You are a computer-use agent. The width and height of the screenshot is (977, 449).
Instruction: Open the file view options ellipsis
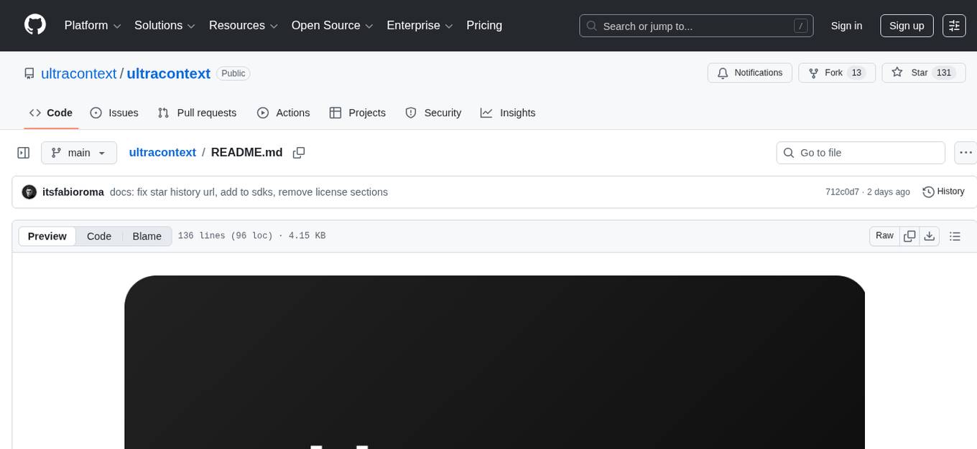pyautogui.click(x=966, y=152)
